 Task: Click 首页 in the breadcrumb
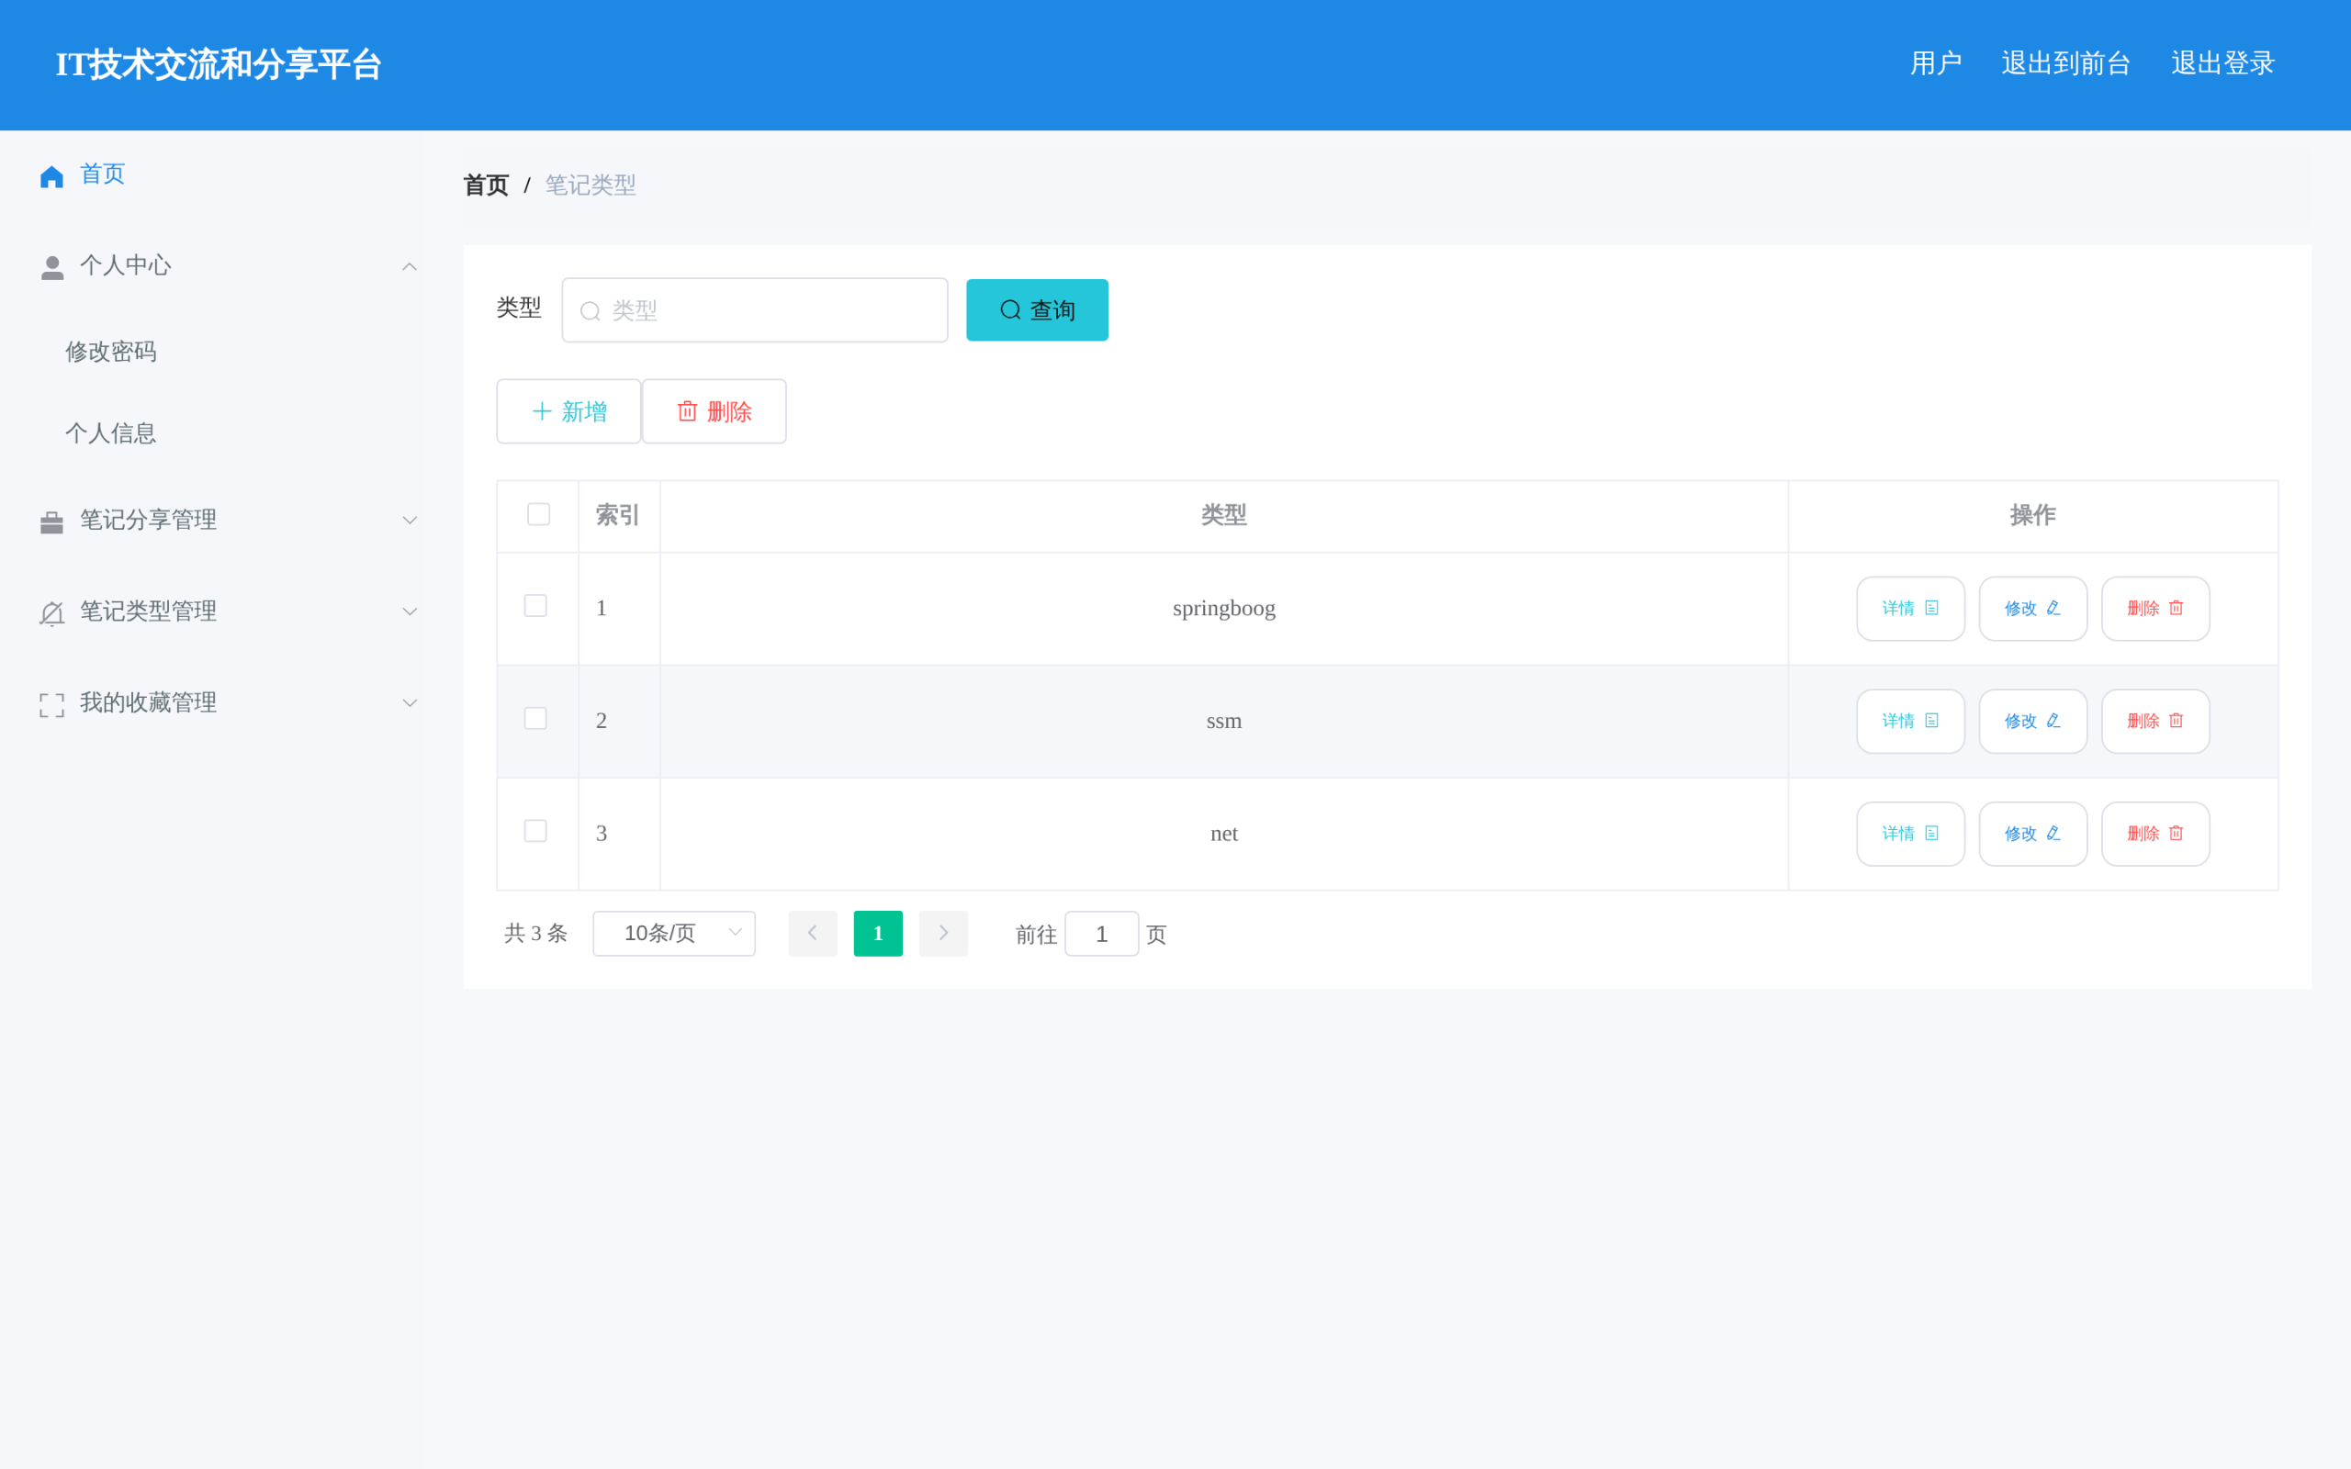click(486, 185)
